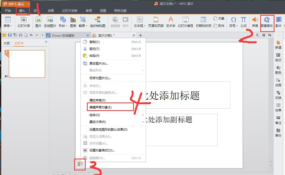Insert a formula using the 公式 icon
Screen dimensions: 285x175
click(x=243, y=22)
